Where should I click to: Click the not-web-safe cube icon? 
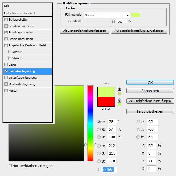tap(120, 100)
